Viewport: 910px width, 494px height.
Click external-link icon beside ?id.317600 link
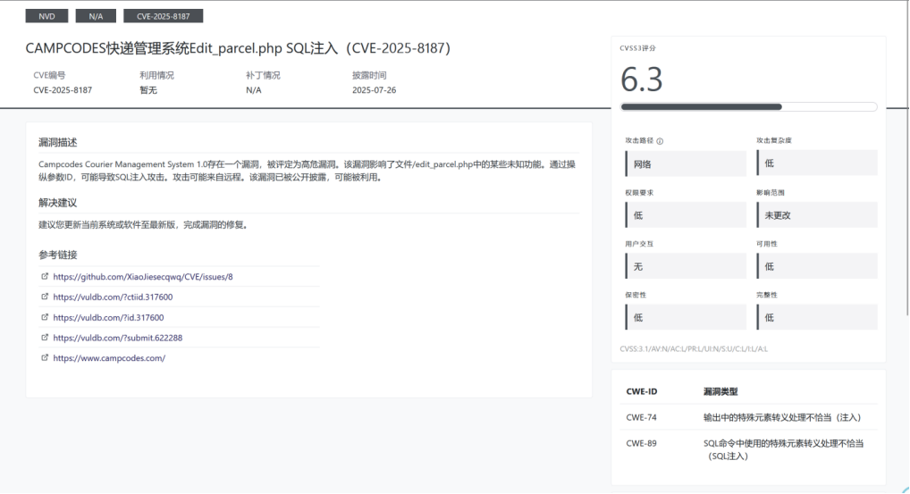click(x=45, y=317)
